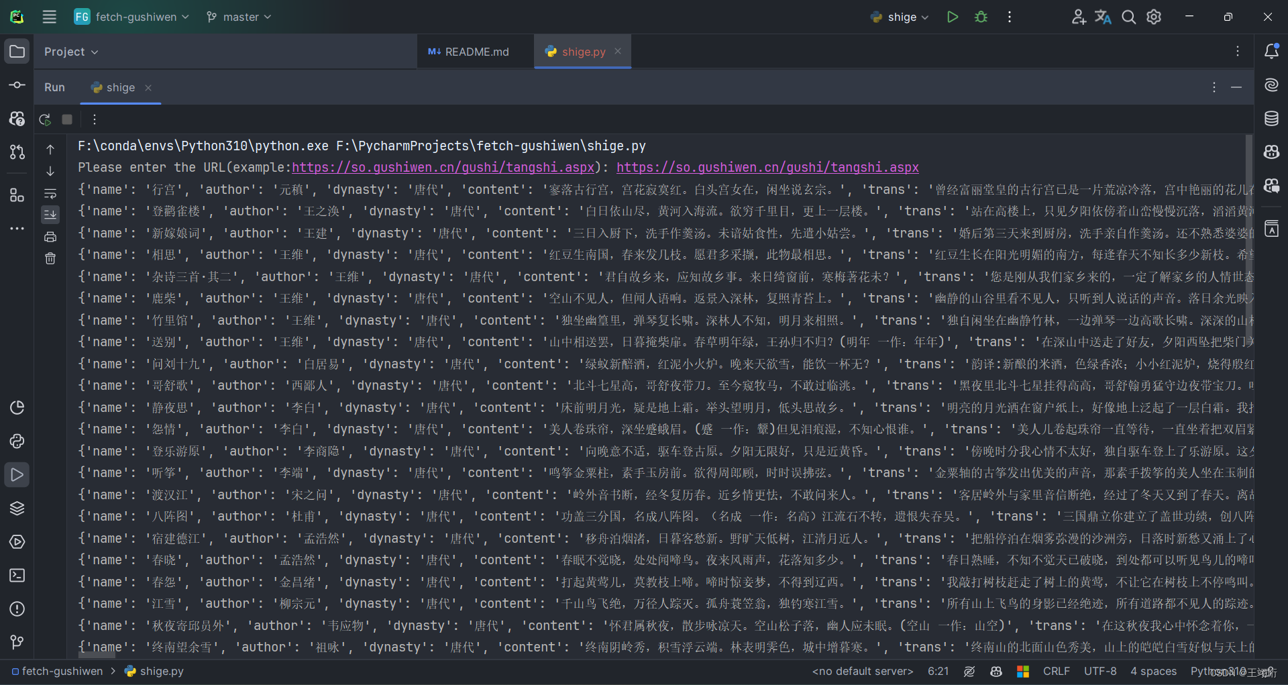Screen dimensions: 1288x685
Task: Open the translate plugin icon
Action: (x=1103, y=17)
